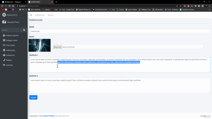Click the Ustalarımız people icon
Image resolution: width=212 pixels, height=119 pixels.
pyautogui.click(x=4, y=55)
